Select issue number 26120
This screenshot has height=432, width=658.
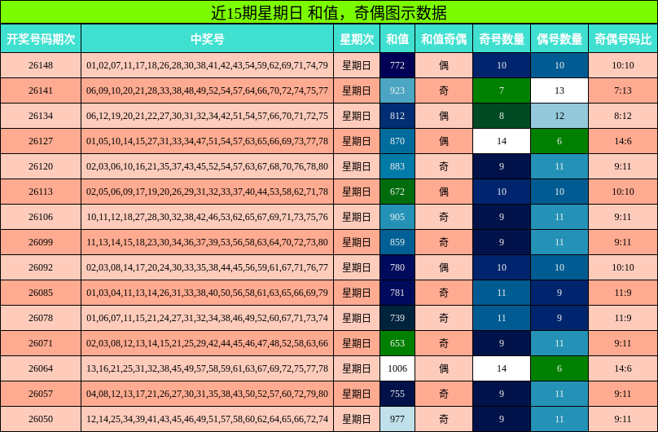(41, 166)
